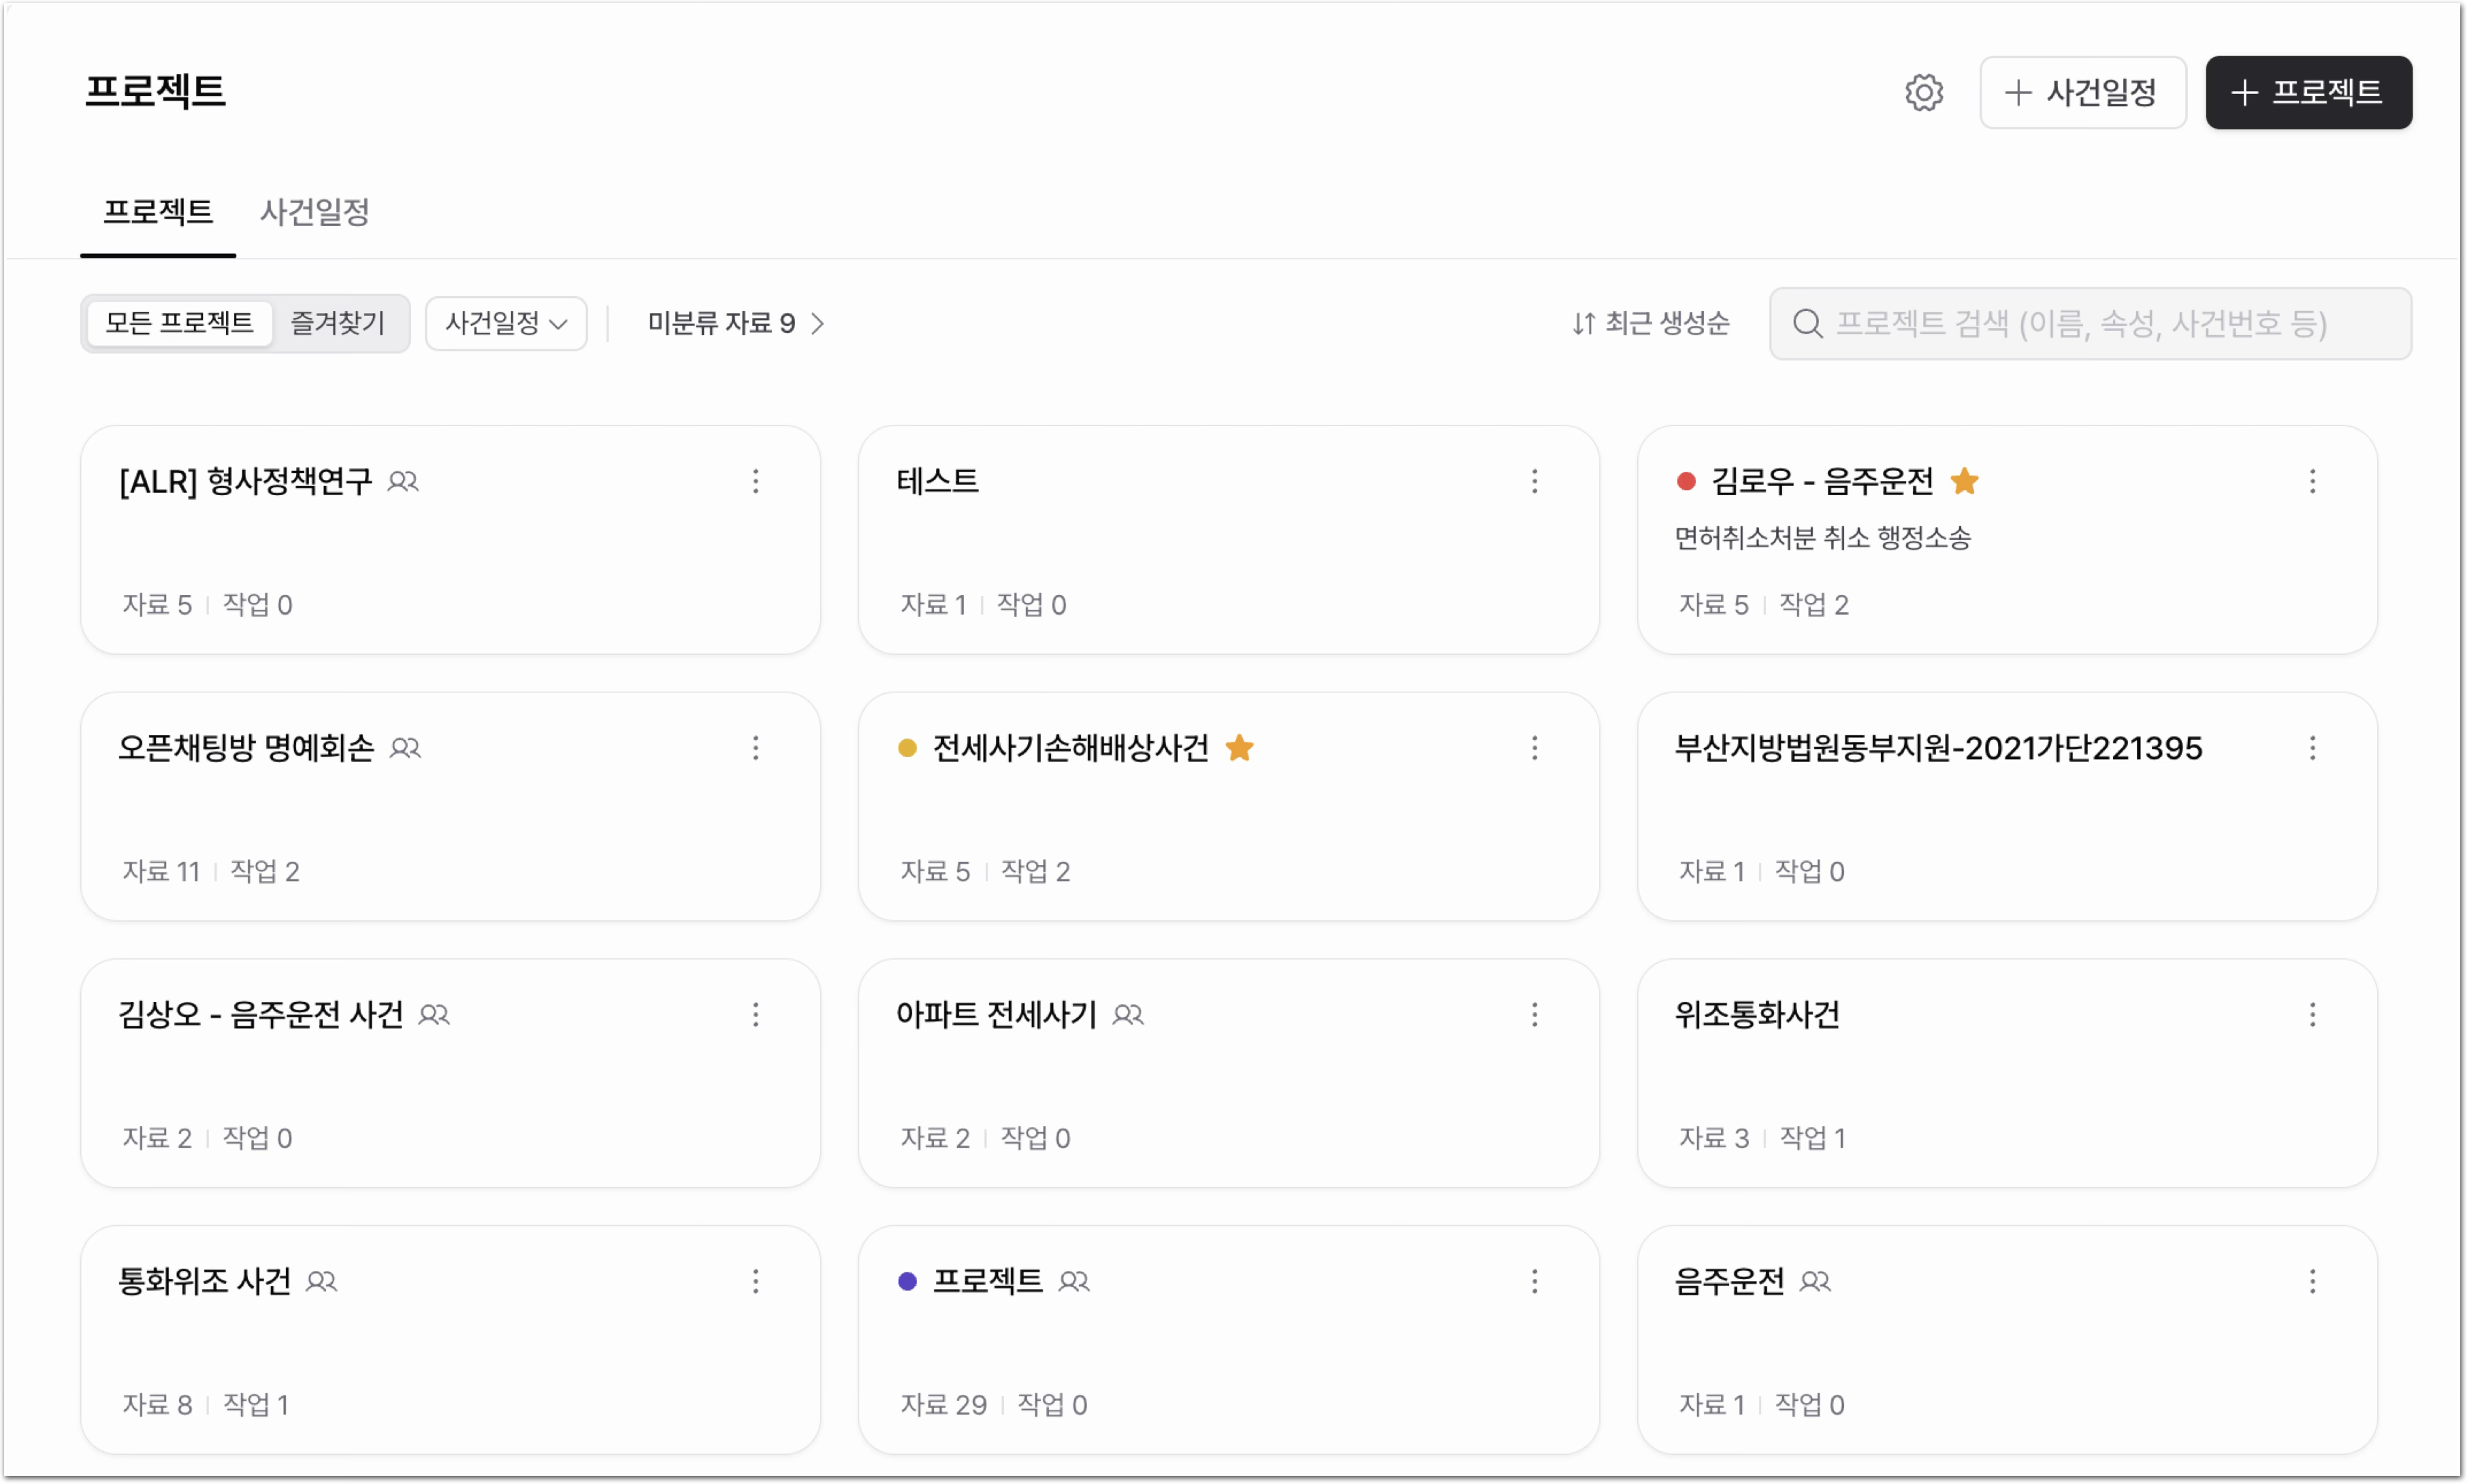Focus the 프로젝트 검색 input field
This screenshot has height=1484, width=2467.
[x=2090, y=323]
